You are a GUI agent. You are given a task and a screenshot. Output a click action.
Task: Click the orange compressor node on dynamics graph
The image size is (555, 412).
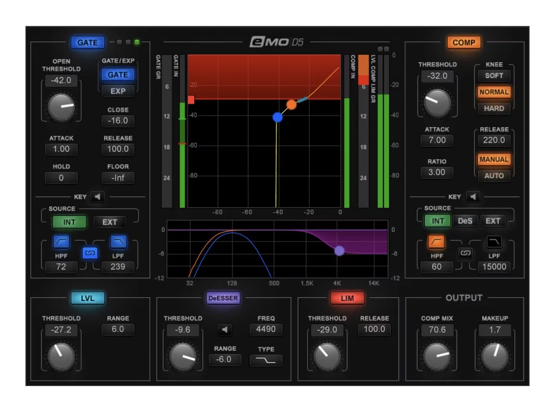(x=291, y=105)
